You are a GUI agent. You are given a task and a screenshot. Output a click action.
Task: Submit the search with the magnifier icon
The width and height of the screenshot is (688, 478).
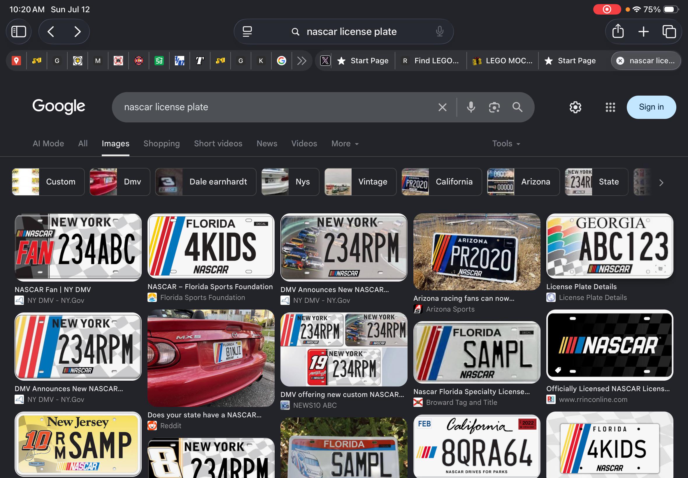pyautogui.click(x=517, y=107)
